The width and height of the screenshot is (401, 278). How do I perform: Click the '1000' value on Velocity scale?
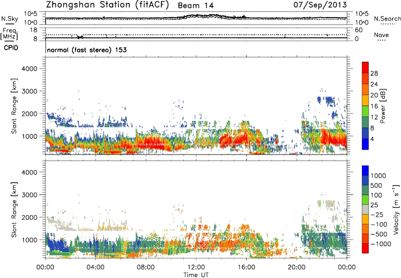click(378, 176)
